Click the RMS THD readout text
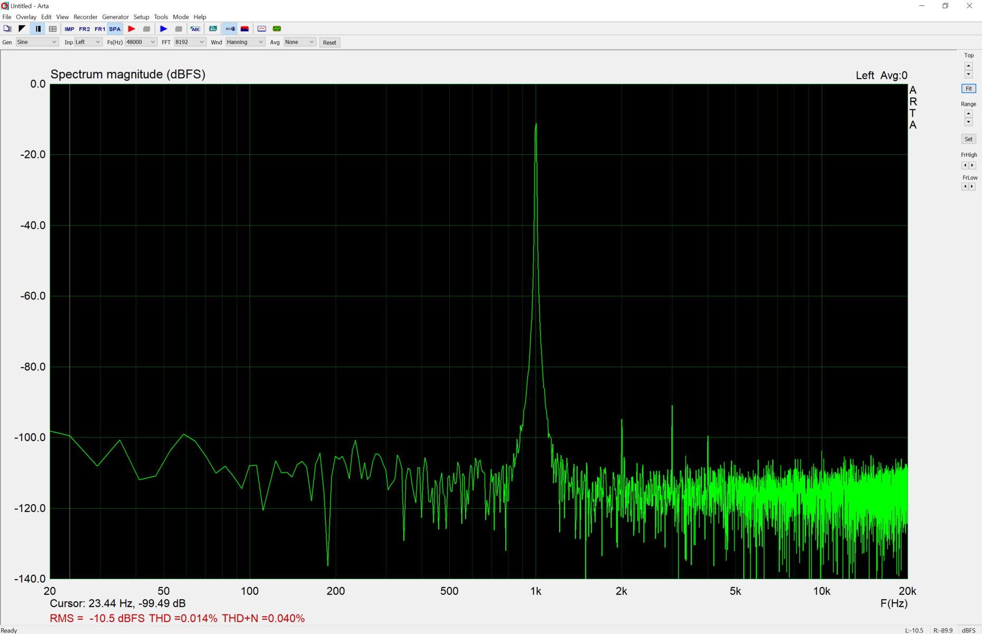Image resolution: width=982 pixels, height=634 pixels. (177, 618)
